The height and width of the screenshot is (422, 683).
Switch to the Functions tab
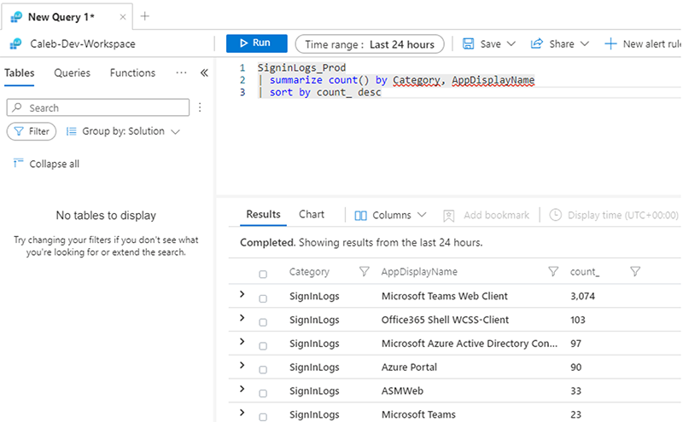point(132,72)
